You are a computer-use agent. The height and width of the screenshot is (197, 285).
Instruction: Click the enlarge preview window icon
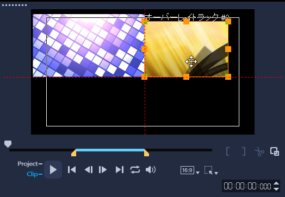[x=275, y=151]
